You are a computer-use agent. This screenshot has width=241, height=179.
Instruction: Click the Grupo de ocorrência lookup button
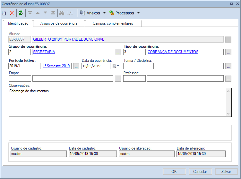click(x=118, y=52)
